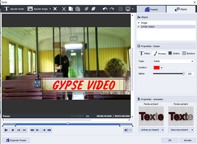Click the horizontal scroll right arrow
This screenshot has width=197, height=144.
pos(129,120)
